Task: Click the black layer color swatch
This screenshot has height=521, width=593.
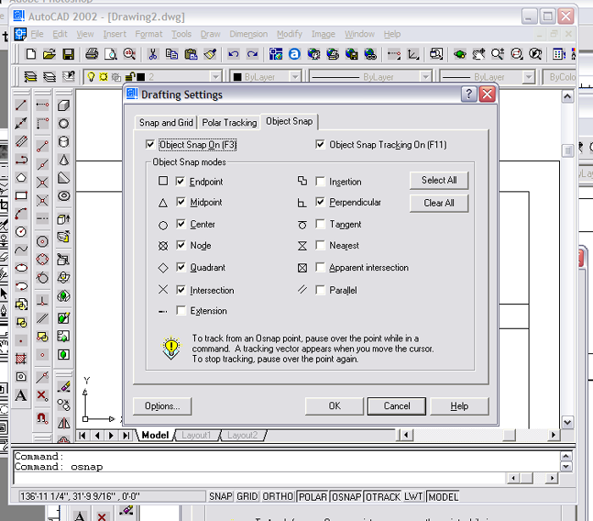Action: point(141,77)
